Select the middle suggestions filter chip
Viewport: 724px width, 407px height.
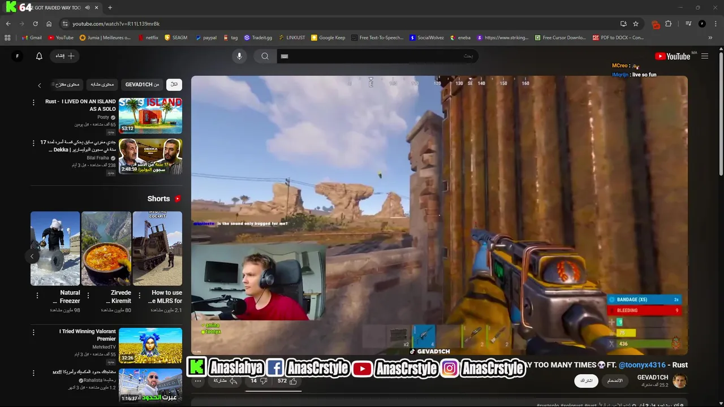tap(102, 84)
